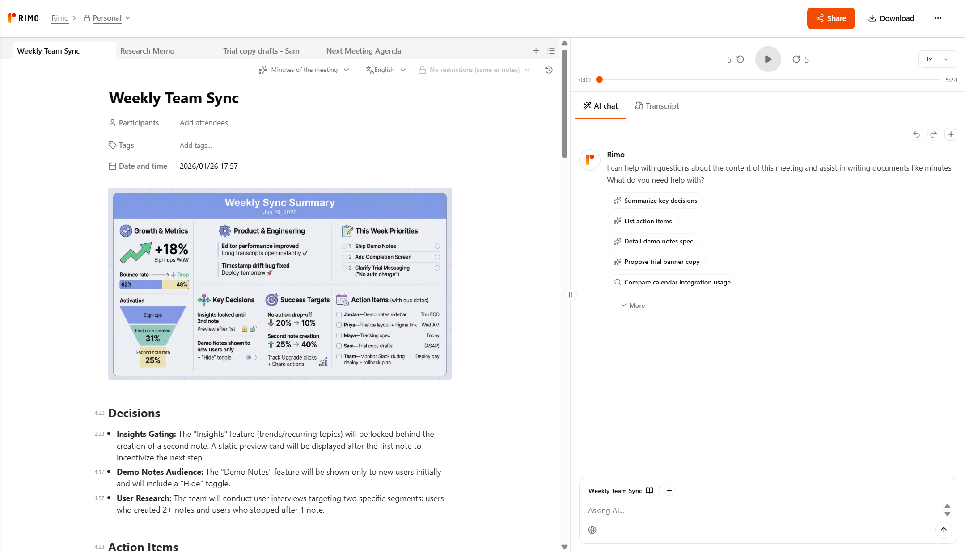Expand the More suggestions list
The height and width of the screenshot is (552, 965).
click(633, 305)
